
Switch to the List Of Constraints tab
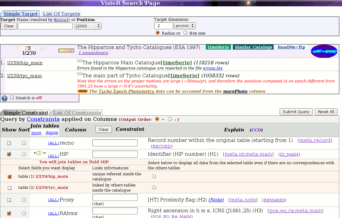pos(77,113)
